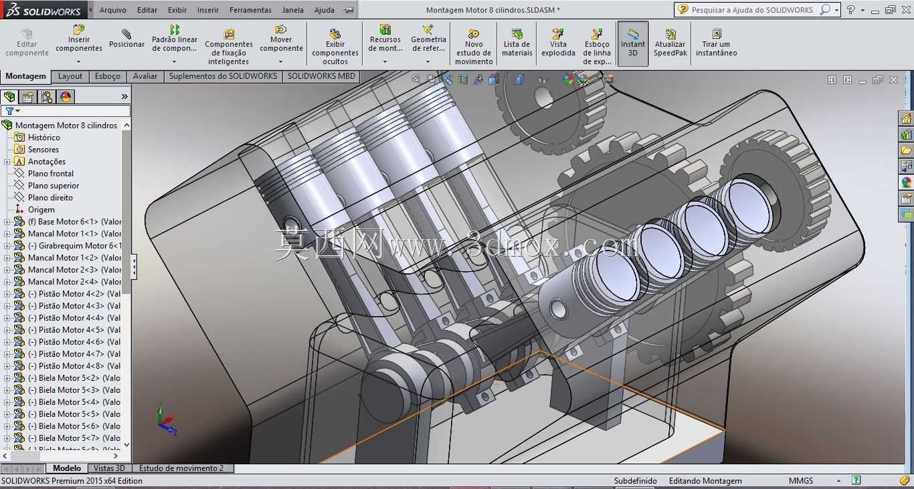The width and height of the screenshot is (914, 489).
Task: Expand the feature tree panel chevron
Action: pyautogui.click(x=124, y=97)
